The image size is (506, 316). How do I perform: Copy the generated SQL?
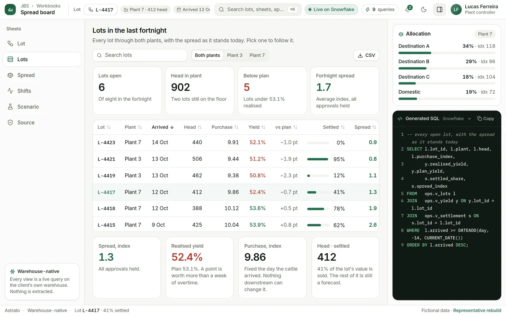click(x=485, y=118)
